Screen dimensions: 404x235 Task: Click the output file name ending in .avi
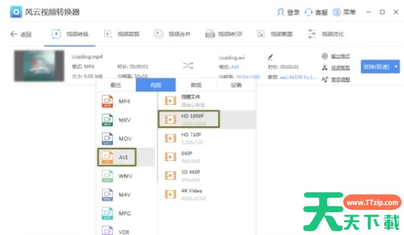pyautogui.click(x=232, y=57)
